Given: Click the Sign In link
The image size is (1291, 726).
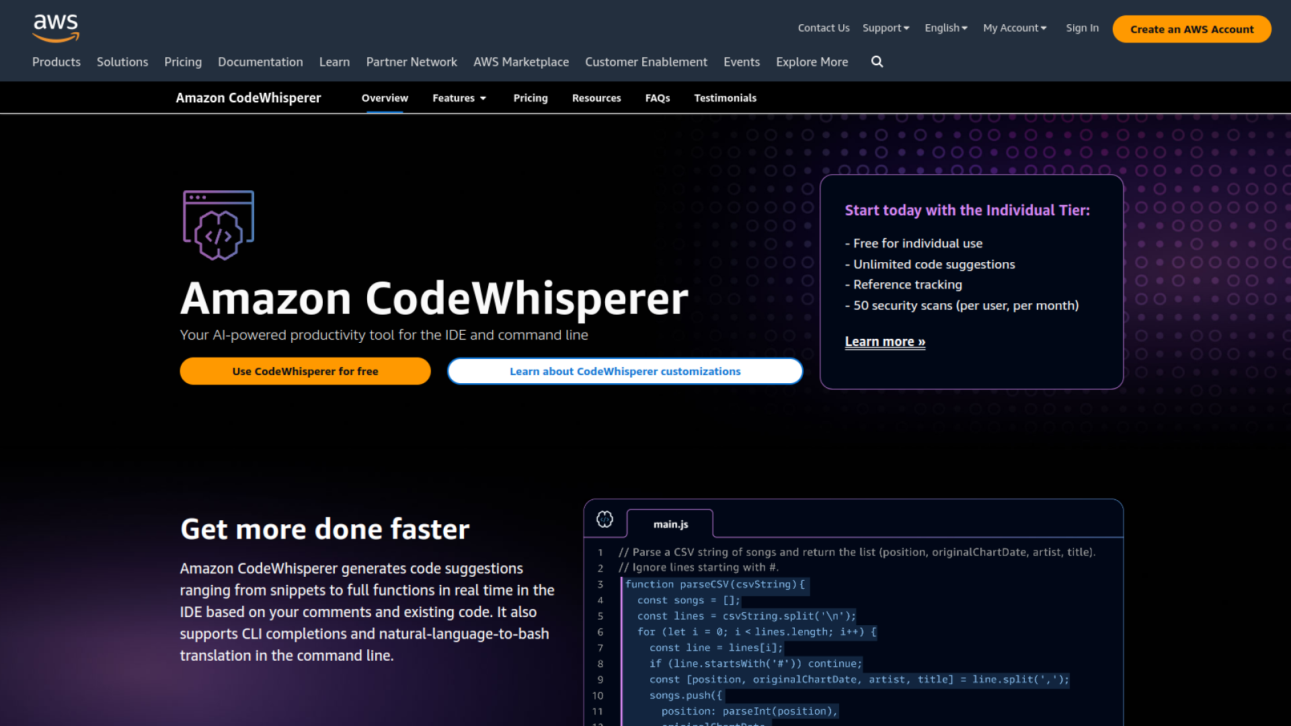Looking at the screenshot, I should (1082, 28).
